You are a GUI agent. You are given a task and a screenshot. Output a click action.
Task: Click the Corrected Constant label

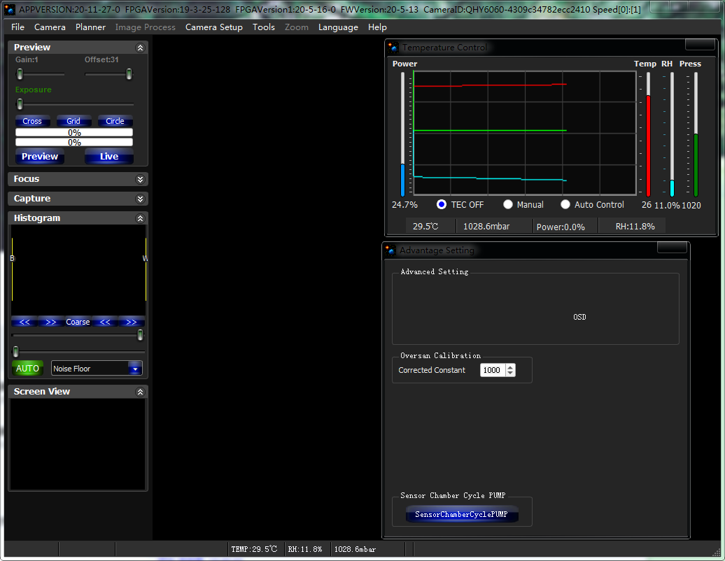coord(432,370)
